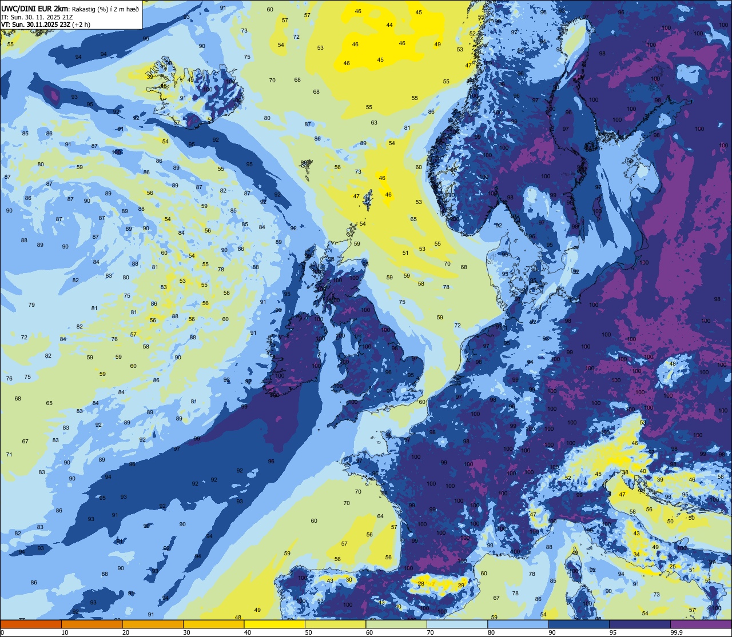This screenshot has width=732, height=637.
Task: Click the humidity value 29 over Spain
Action: click(461, 586)
